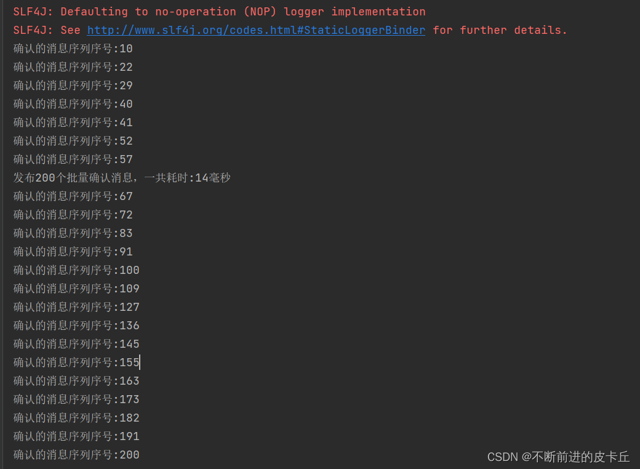Screen dimensions: 640x469
Task: Click the SLF4J NOP logger warning line
Action: point(219,12)
